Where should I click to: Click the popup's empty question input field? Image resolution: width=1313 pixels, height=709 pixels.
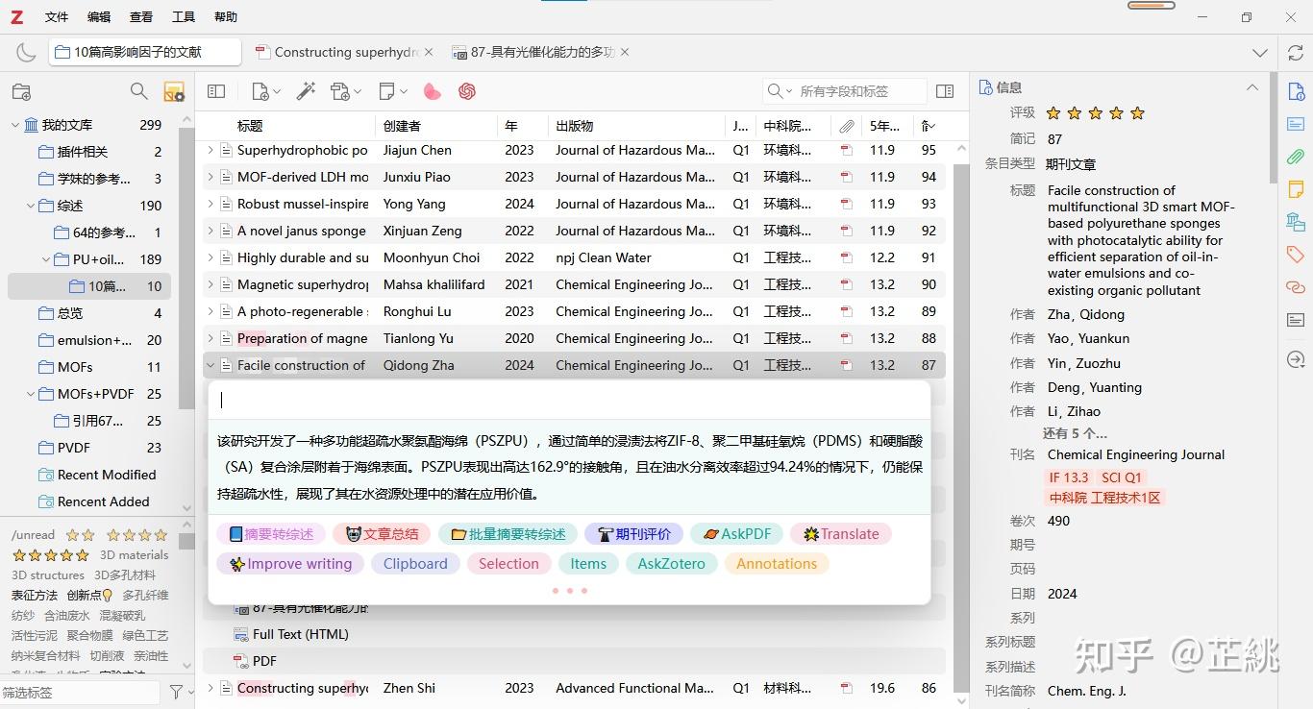(569, 401)
